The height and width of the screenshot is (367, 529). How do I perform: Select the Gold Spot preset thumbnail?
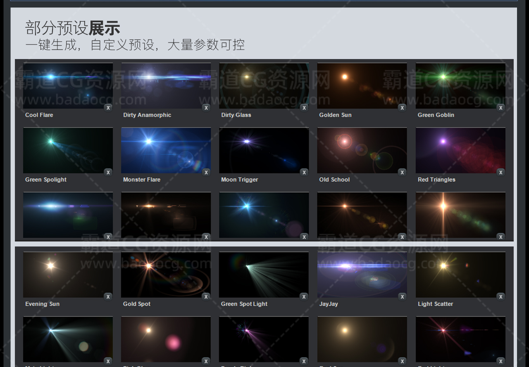[x=166, y=275]
